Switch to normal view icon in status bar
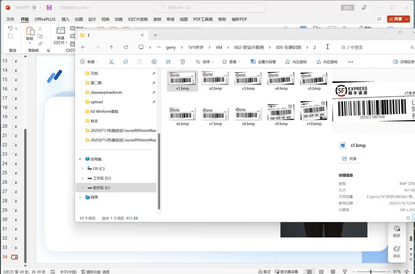Image resolution: width=415 pixels, height=274 pixels. click(x=309, y=272)
